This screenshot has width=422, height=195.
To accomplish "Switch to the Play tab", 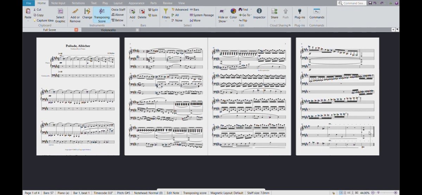I will click(x=105, y=3).
